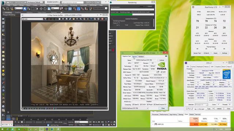
Task: Click Play Animation button in 3ds Max
Action: (96, 122)
